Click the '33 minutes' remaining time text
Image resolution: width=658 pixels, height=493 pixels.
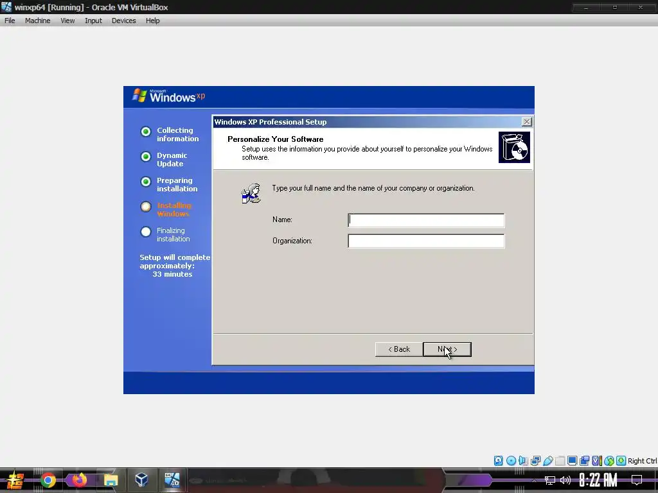(172, 274)
